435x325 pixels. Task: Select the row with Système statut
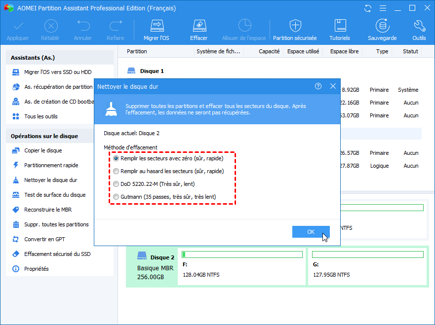point(381,90)
